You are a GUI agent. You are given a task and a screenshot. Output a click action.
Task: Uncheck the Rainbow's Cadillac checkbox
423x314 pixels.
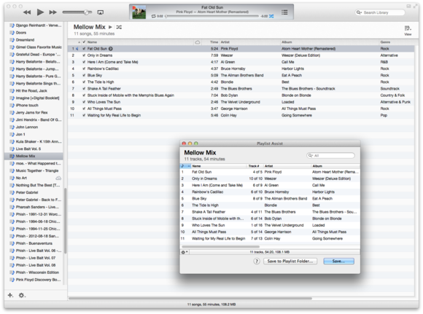tap(84, 68)
